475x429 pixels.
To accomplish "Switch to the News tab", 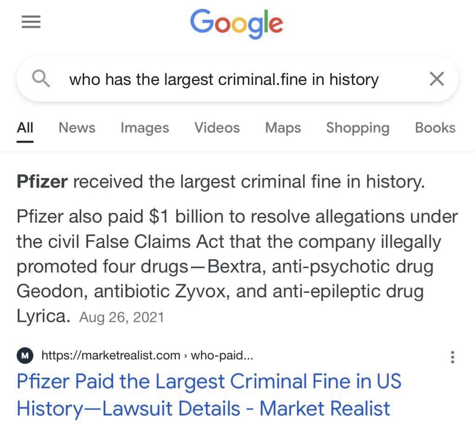I will (x=77, y=128).
